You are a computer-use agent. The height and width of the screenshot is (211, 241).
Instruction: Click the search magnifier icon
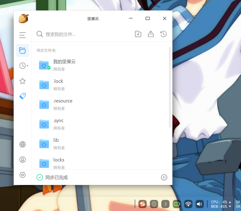coord(40,34)
